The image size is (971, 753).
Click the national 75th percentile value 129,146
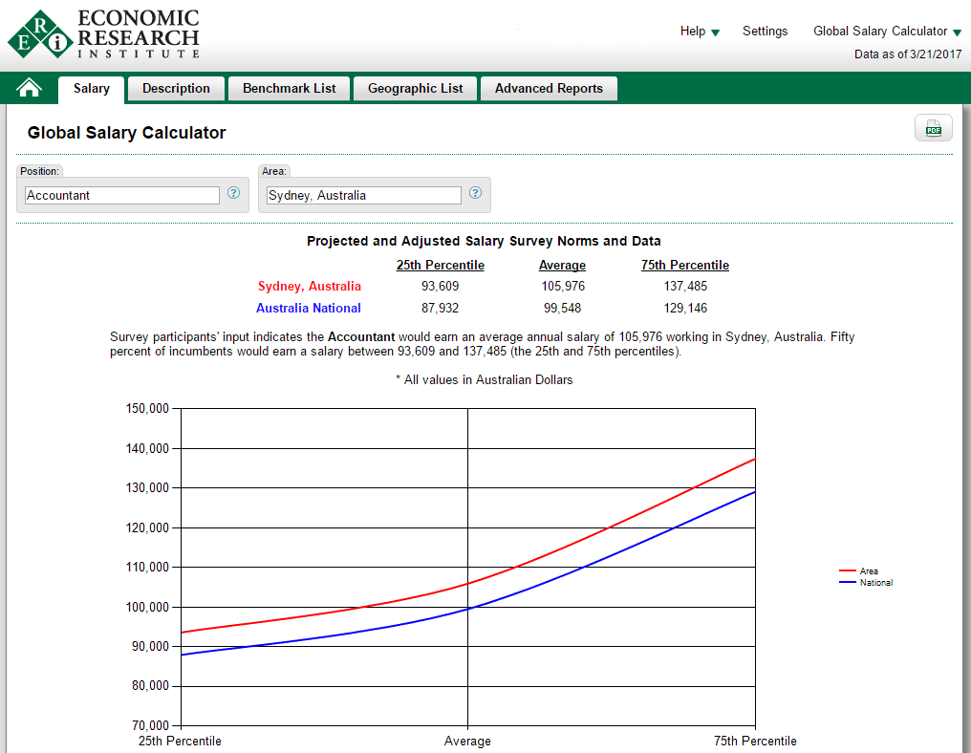point(685,308)
